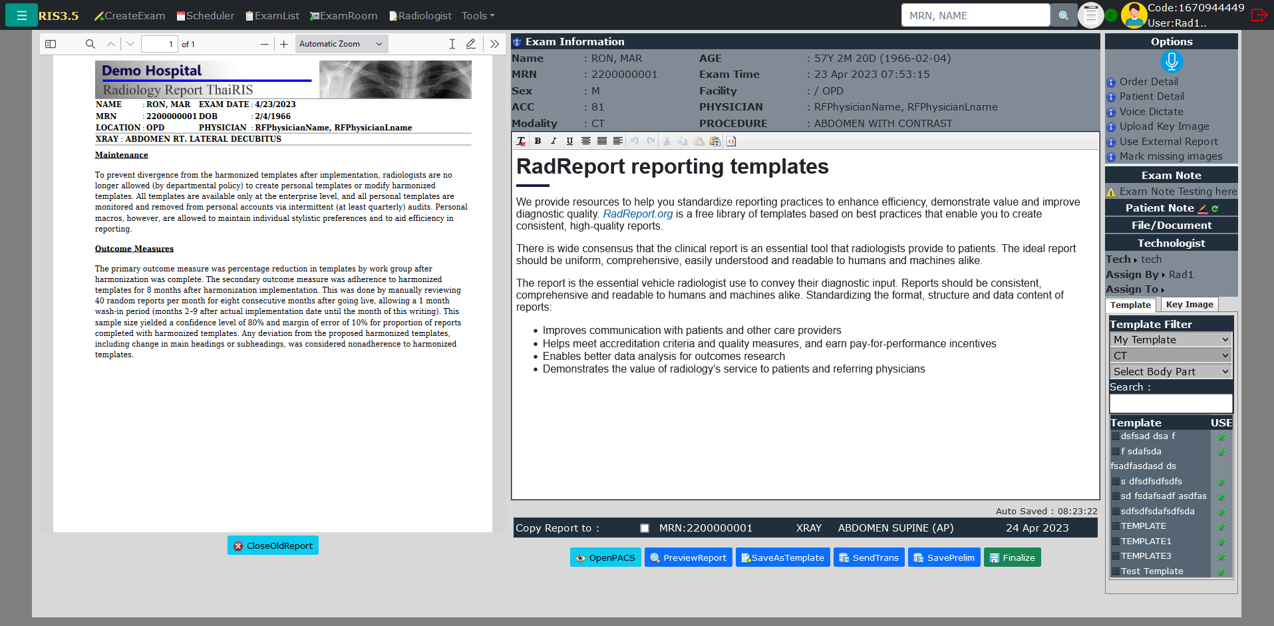Open the Automatic Zoom dropdown
Screen dimensions: 1274x626
341,44
